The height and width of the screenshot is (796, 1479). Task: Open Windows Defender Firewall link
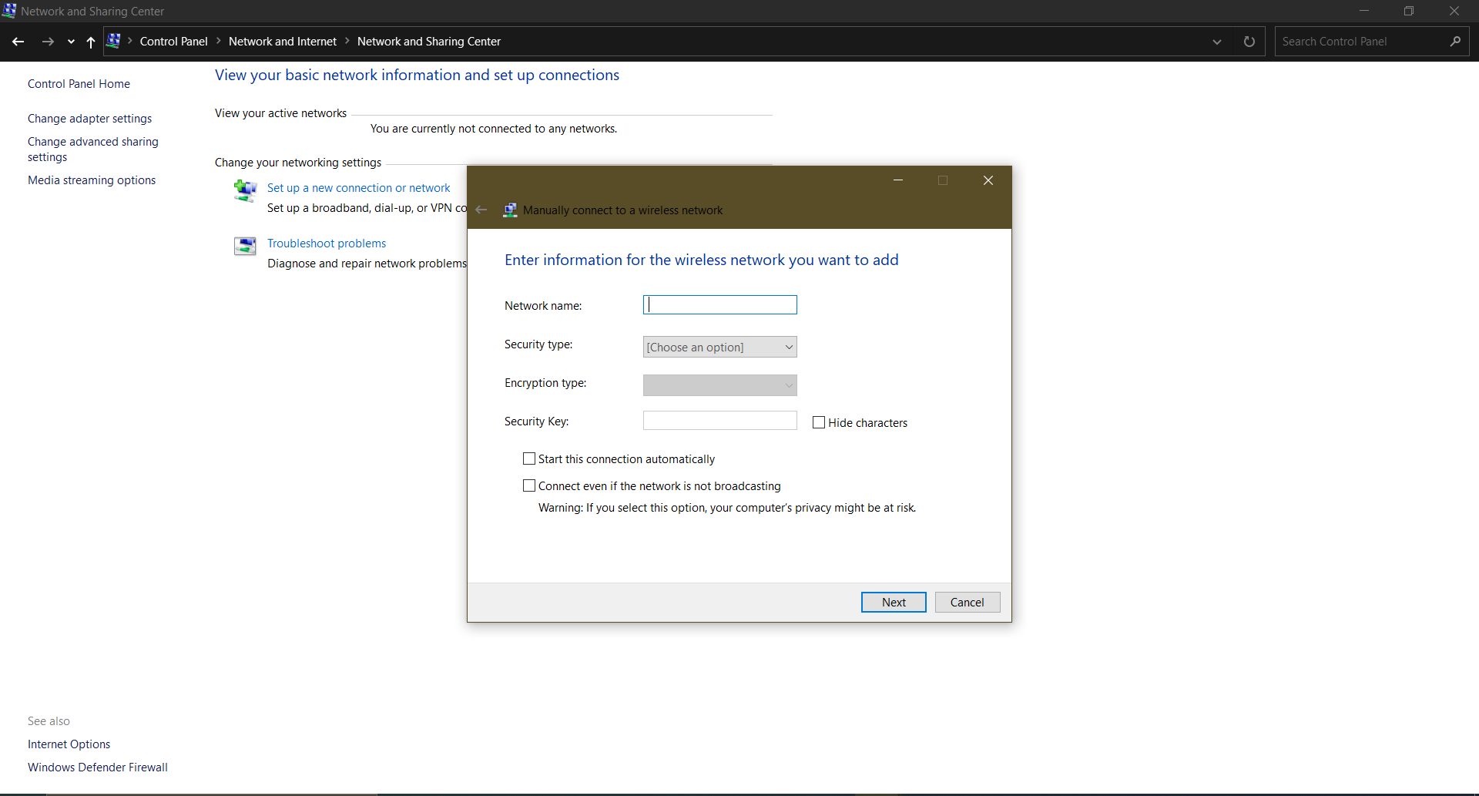click(98, 767)
